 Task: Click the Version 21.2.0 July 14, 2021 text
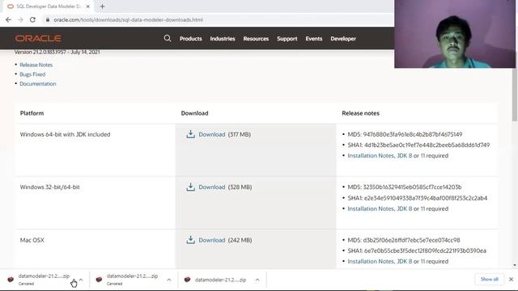coord(57,52)
